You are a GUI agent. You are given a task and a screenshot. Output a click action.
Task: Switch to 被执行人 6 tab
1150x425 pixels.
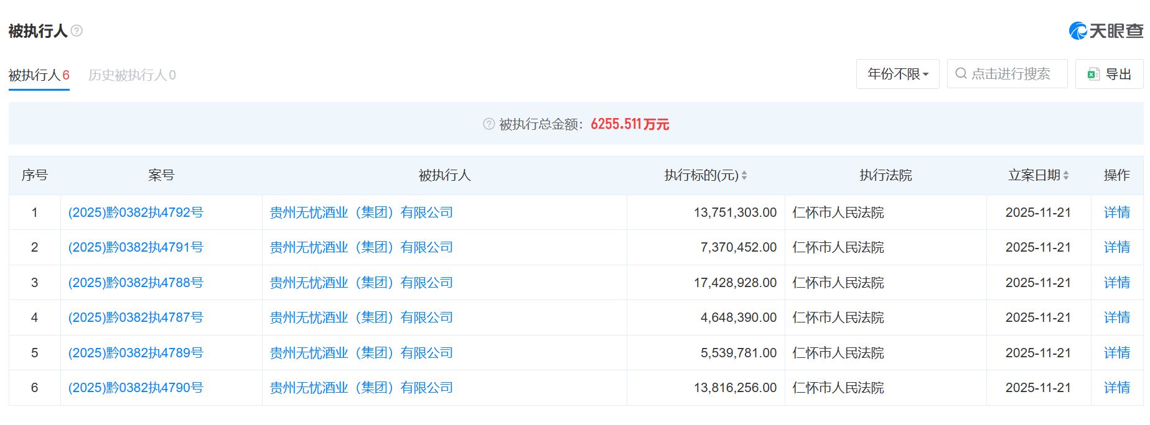(39, 75)
